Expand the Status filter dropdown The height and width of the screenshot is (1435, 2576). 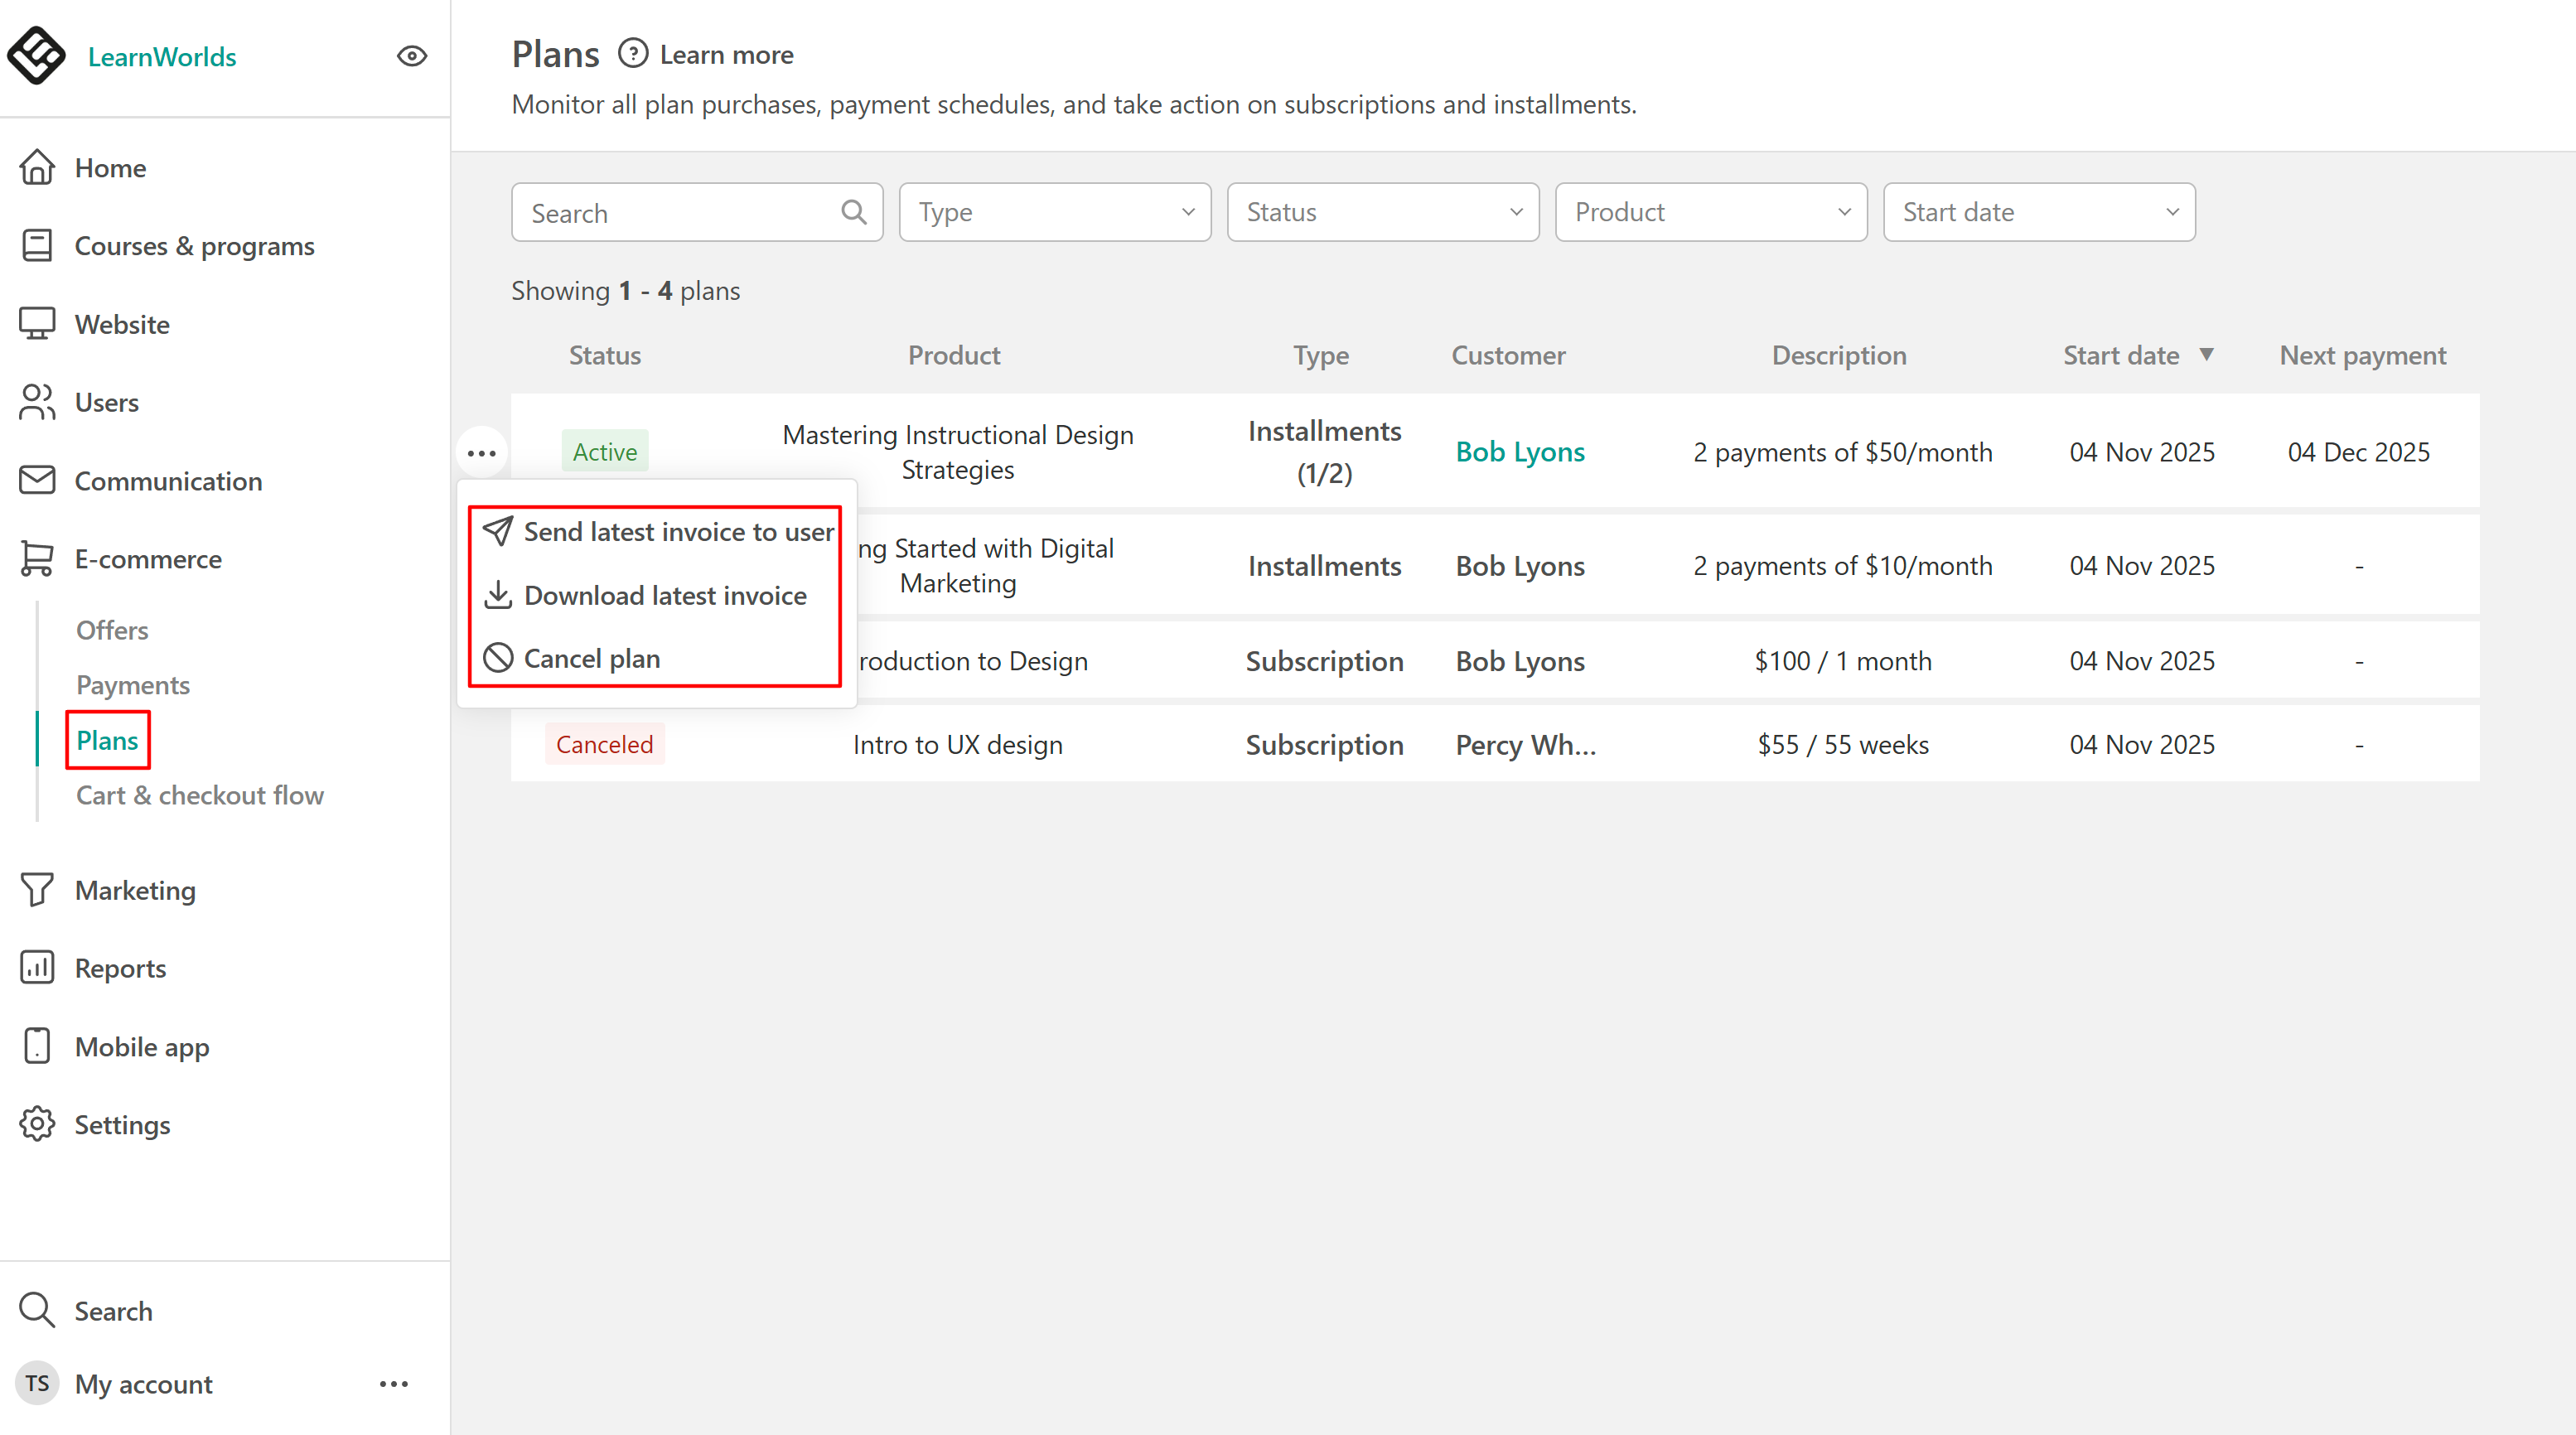tap(1383, 212)
